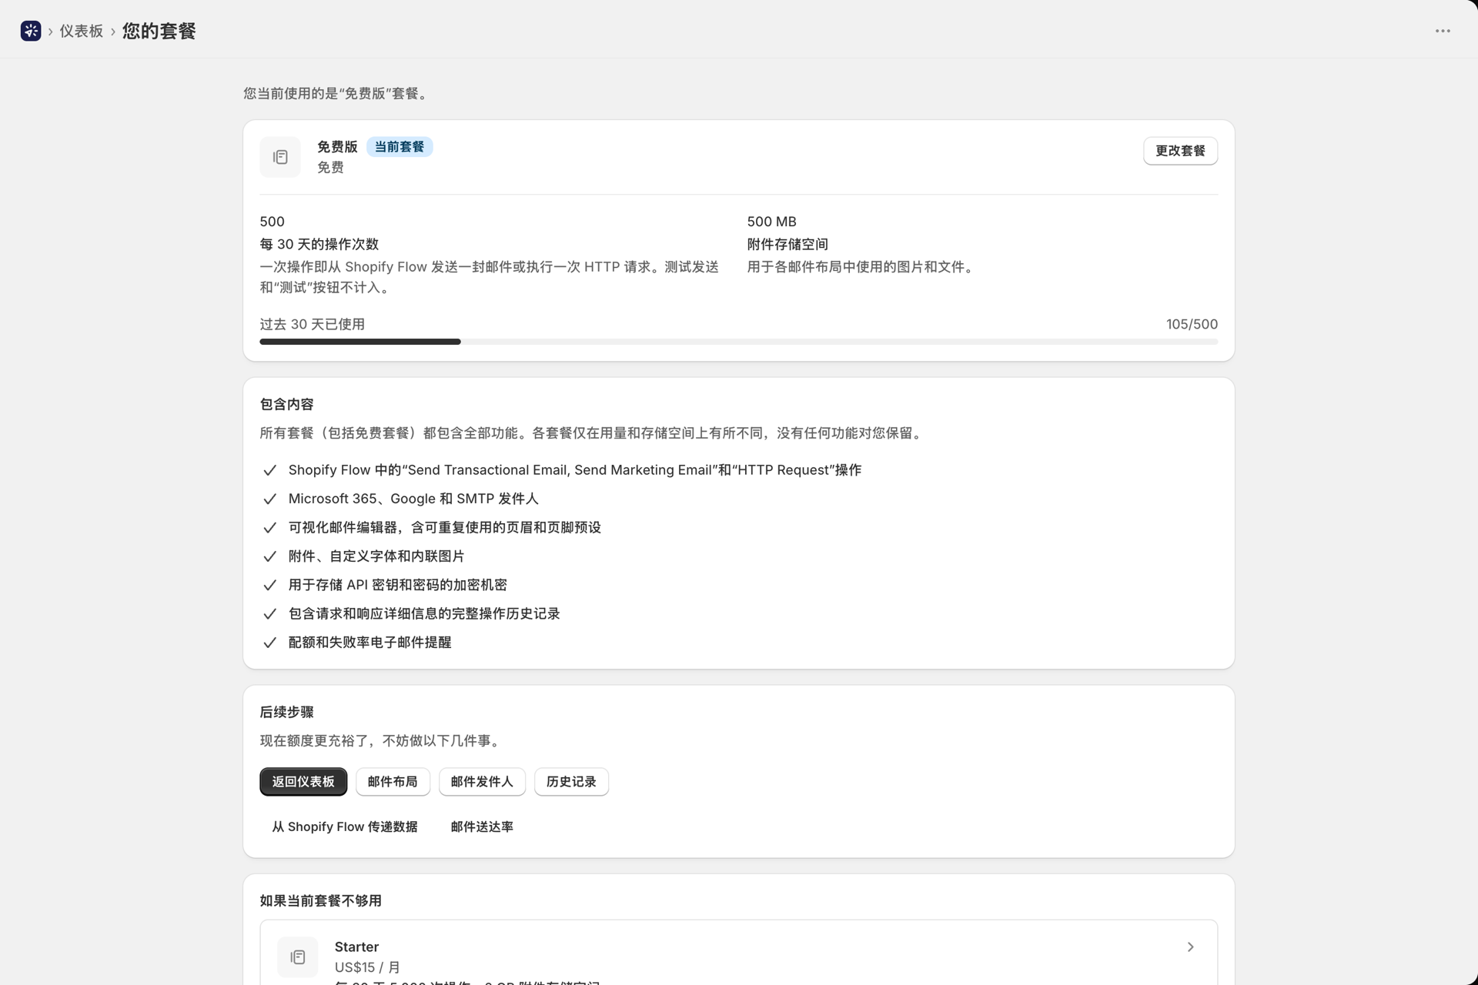Click the 105/500 usage count
The width and height of the screenshot is (1478, 985).
pyautogui.click(x=1192, y=324)
